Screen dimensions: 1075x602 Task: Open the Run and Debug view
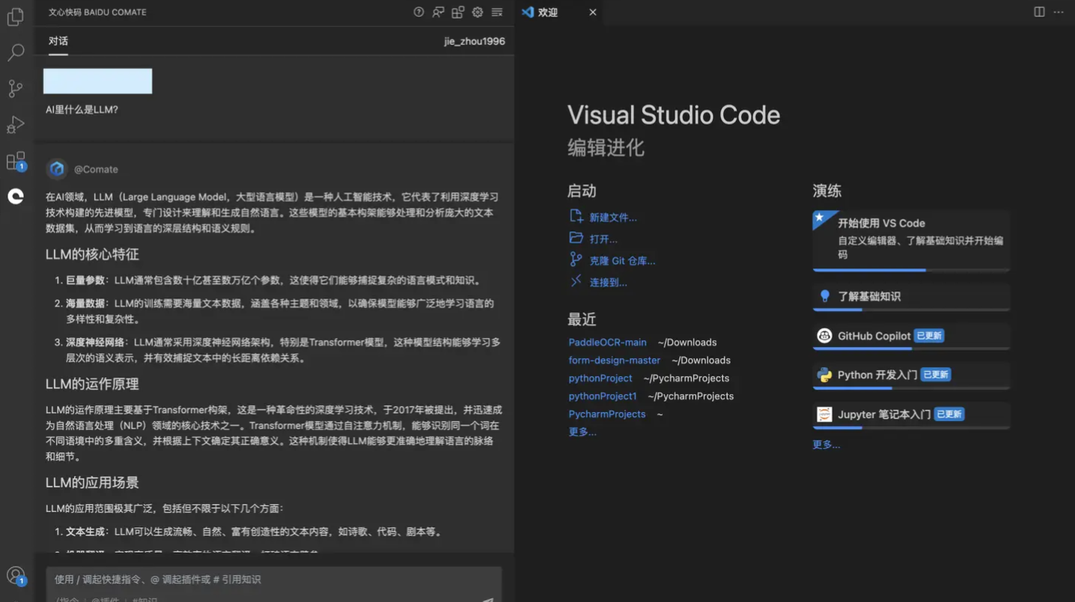tap(16, 124)
